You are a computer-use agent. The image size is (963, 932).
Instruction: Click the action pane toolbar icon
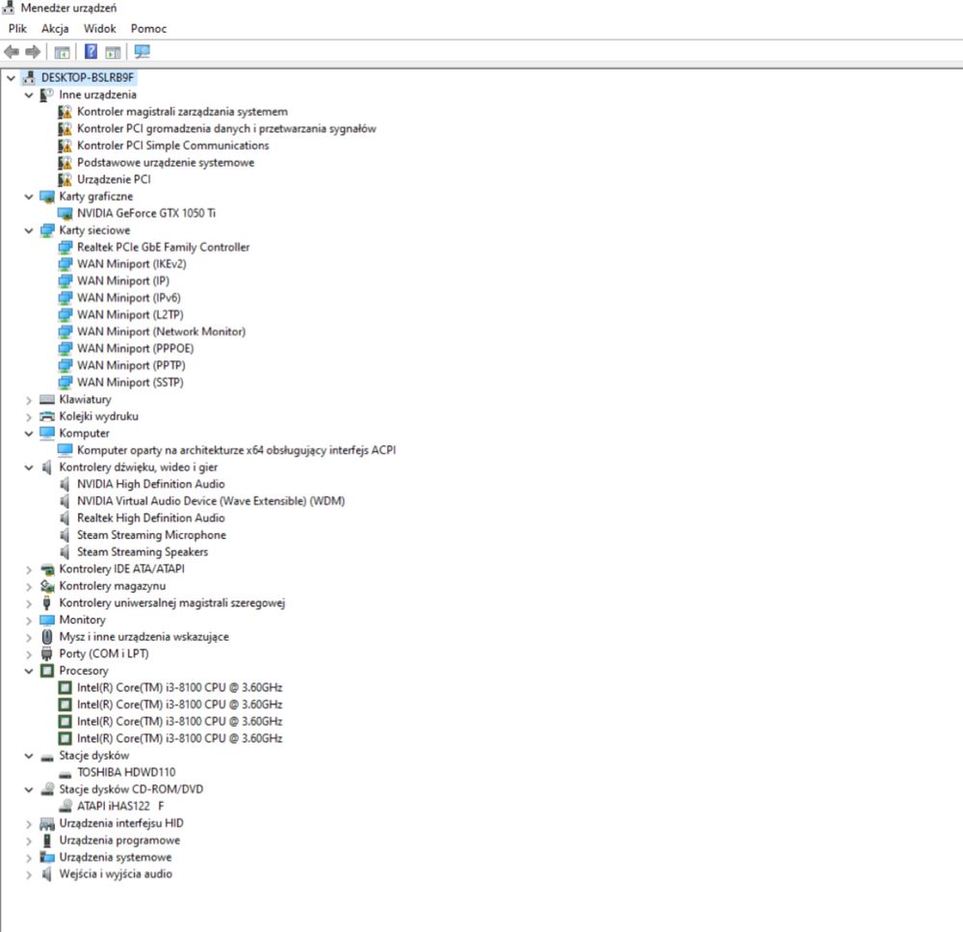113,52
